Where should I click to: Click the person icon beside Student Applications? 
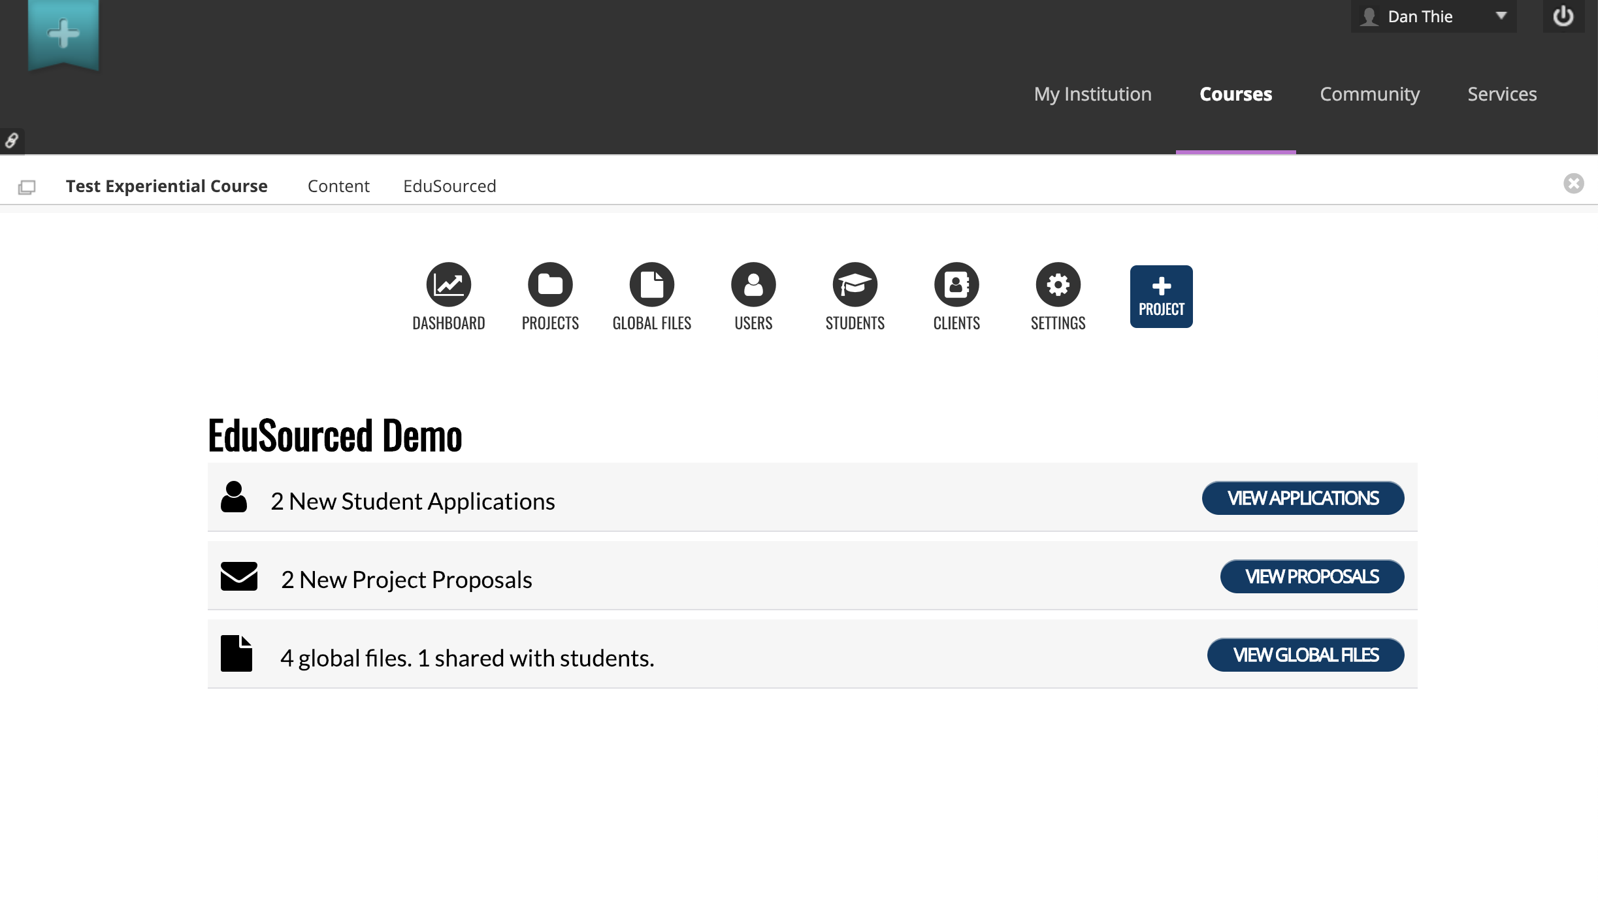click(x=234, y=497)
